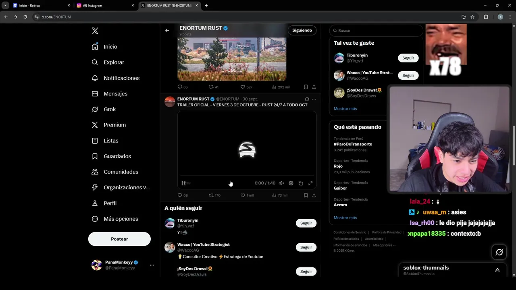Open Explorar in sidebar

coord(108,62)
